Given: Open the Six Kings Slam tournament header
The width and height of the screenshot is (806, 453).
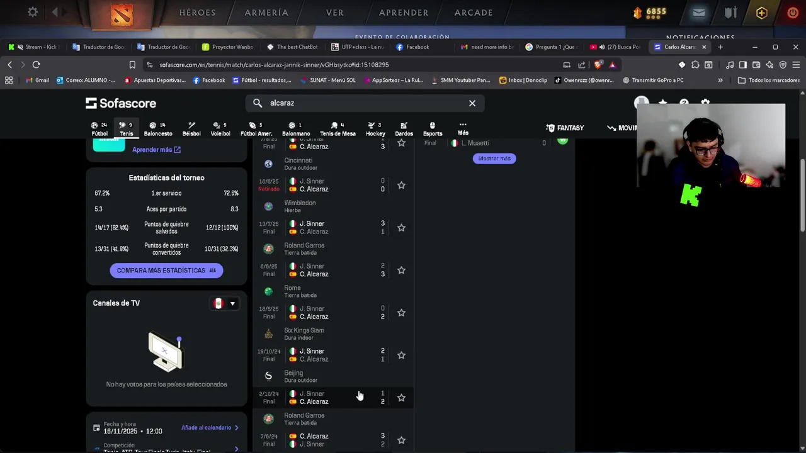Looking at the screenshot, I should click(x=332, y=333).
